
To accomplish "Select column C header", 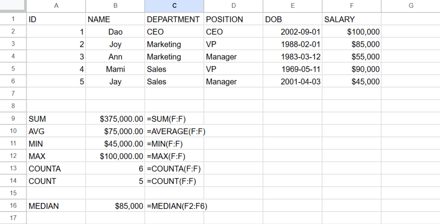I will [x=174, y=6].
